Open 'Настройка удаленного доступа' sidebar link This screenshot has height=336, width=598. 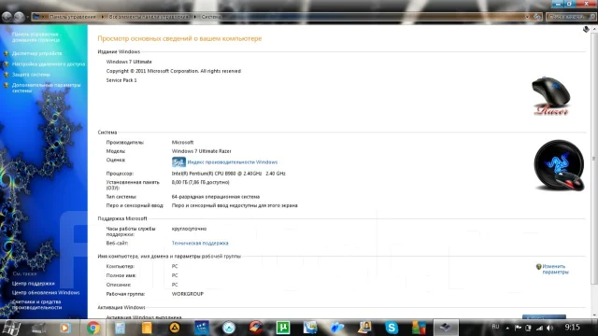click(x=49, y=64)
